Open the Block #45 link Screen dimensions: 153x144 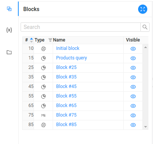coord(66,86)
